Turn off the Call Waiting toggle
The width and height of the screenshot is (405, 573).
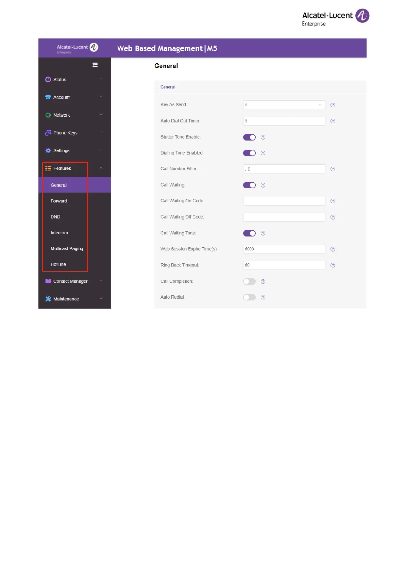click(249, 185)
